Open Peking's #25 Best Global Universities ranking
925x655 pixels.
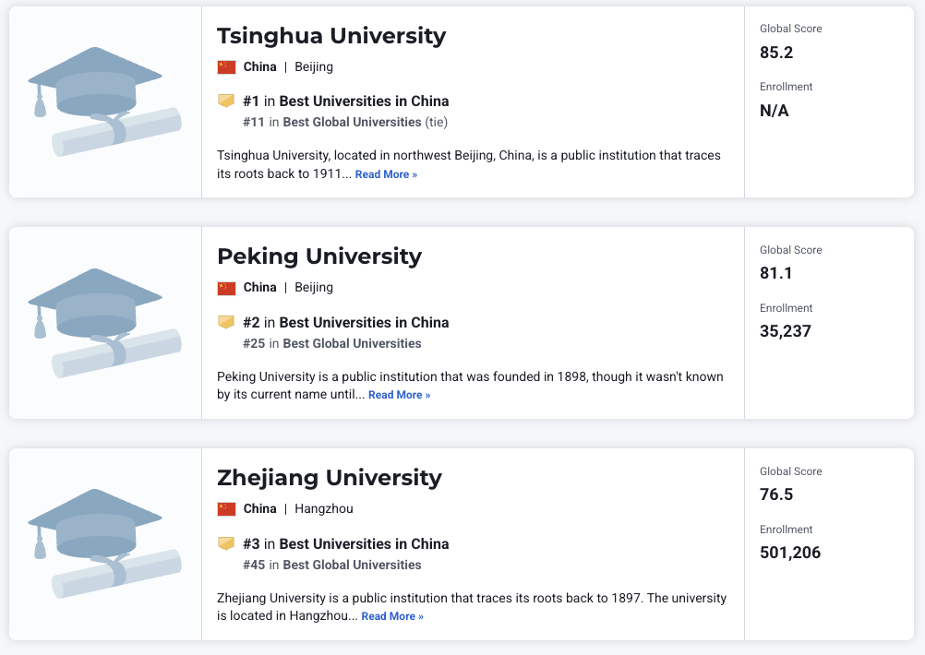[x=351, y=343]
